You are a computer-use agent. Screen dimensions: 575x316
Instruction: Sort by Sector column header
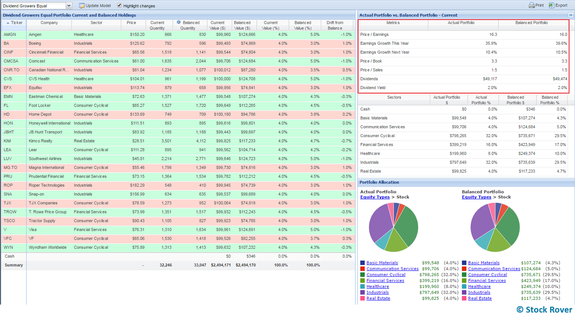coord(96,25)
